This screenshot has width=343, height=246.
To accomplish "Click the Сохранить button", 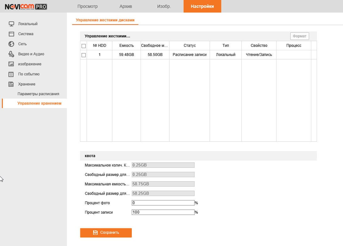I will click(106, 232).
